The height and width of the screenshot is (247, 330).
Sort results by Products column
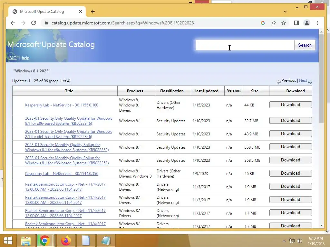pos(135,91)
